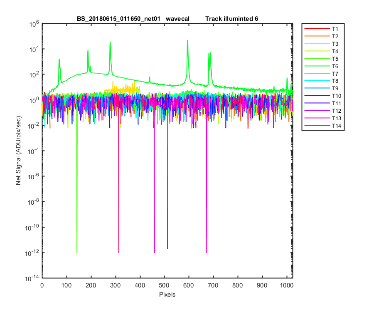
Task: Click the T13 legend label
Action: (x=336, y=119)
